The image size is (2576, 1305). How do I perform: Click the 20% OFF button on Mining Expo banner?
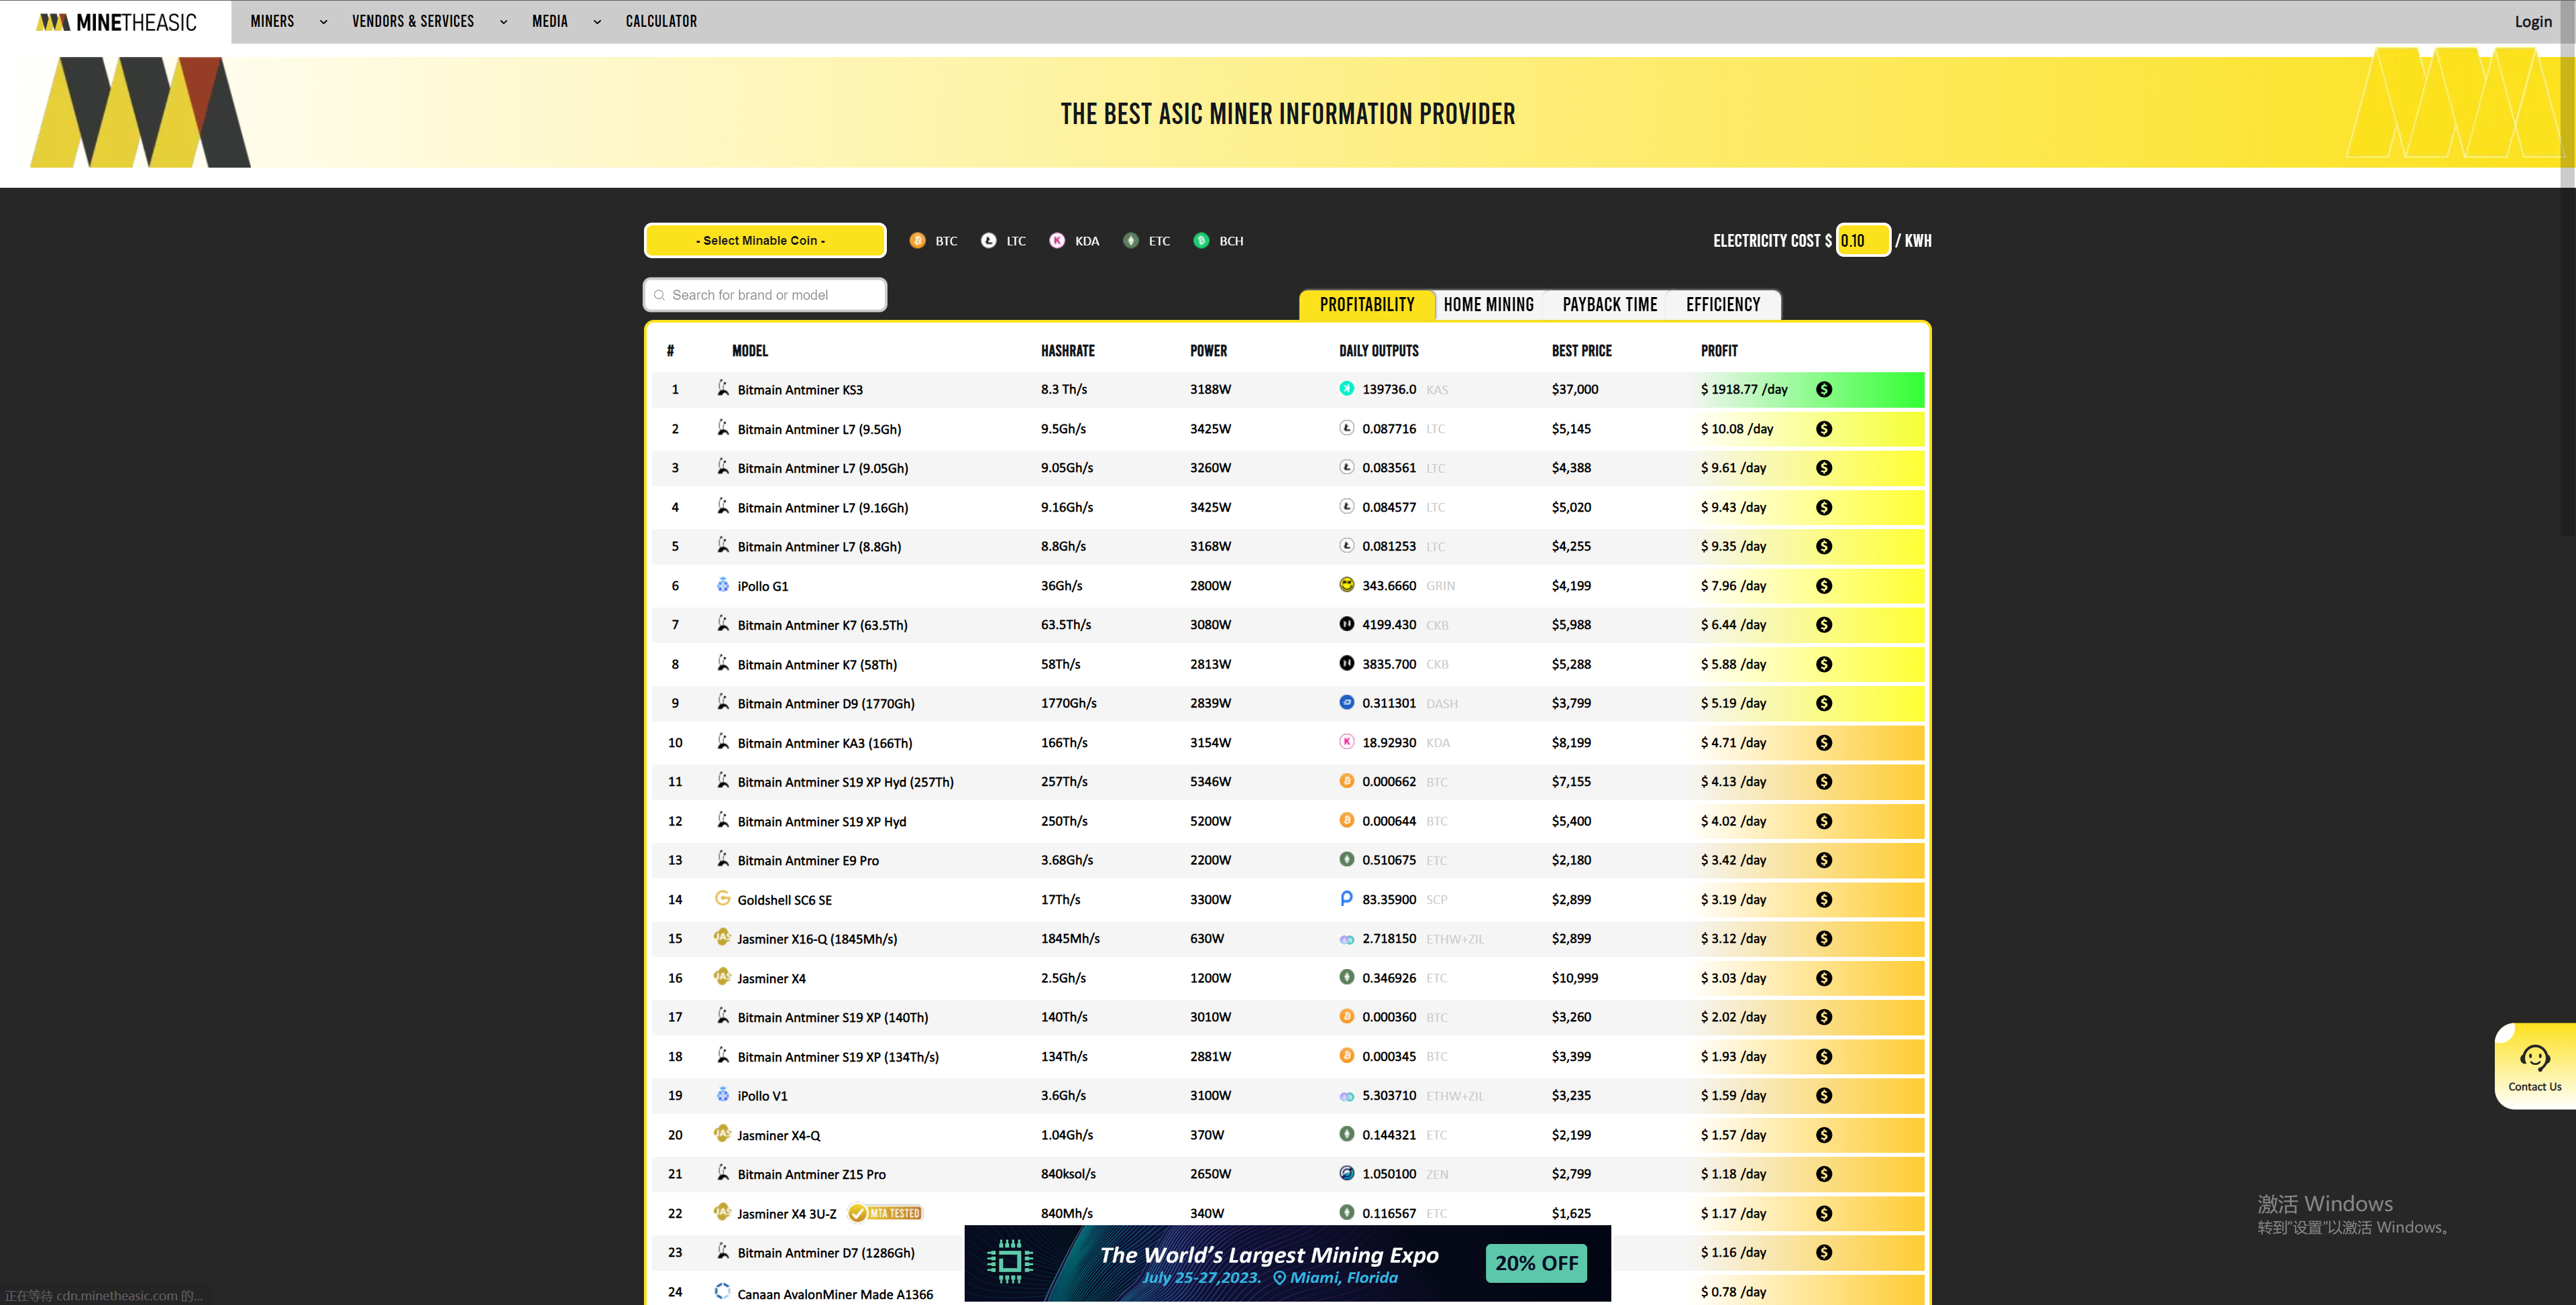coord(1536,1263)
